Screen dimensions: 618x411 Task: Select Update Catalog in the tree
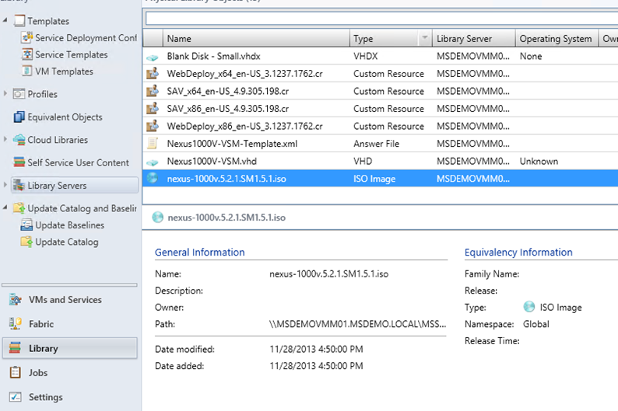pyautogui.click(x=67, y=242)
